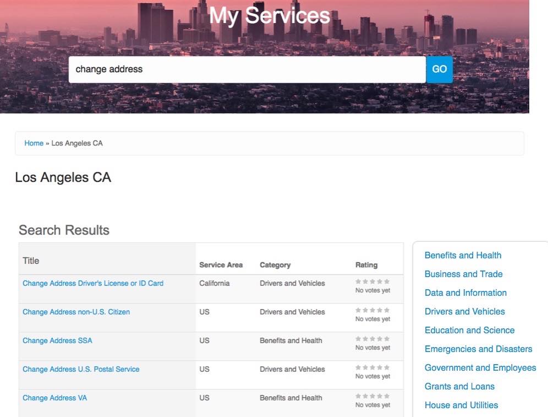
Task: Click the change address search field
Action: [x=247, y=69]
